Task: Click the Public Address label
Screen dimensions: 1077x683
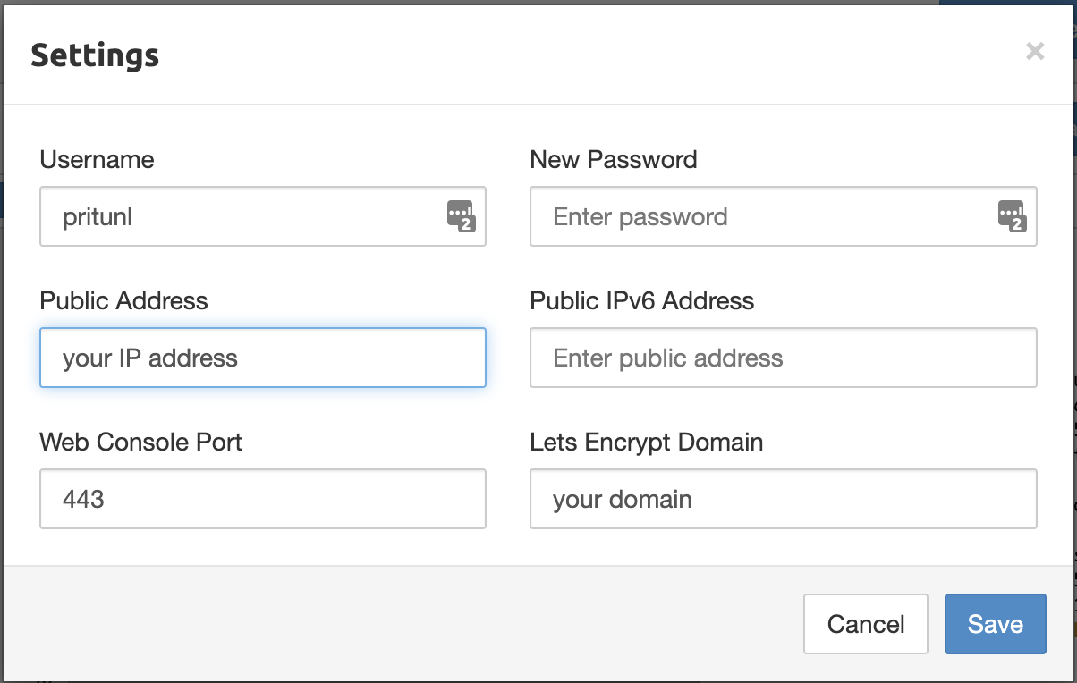Action: pyautogui.click(x=123, y=301)
